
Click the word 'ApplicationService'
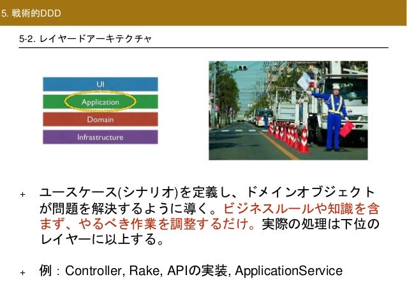coord(288,271)
